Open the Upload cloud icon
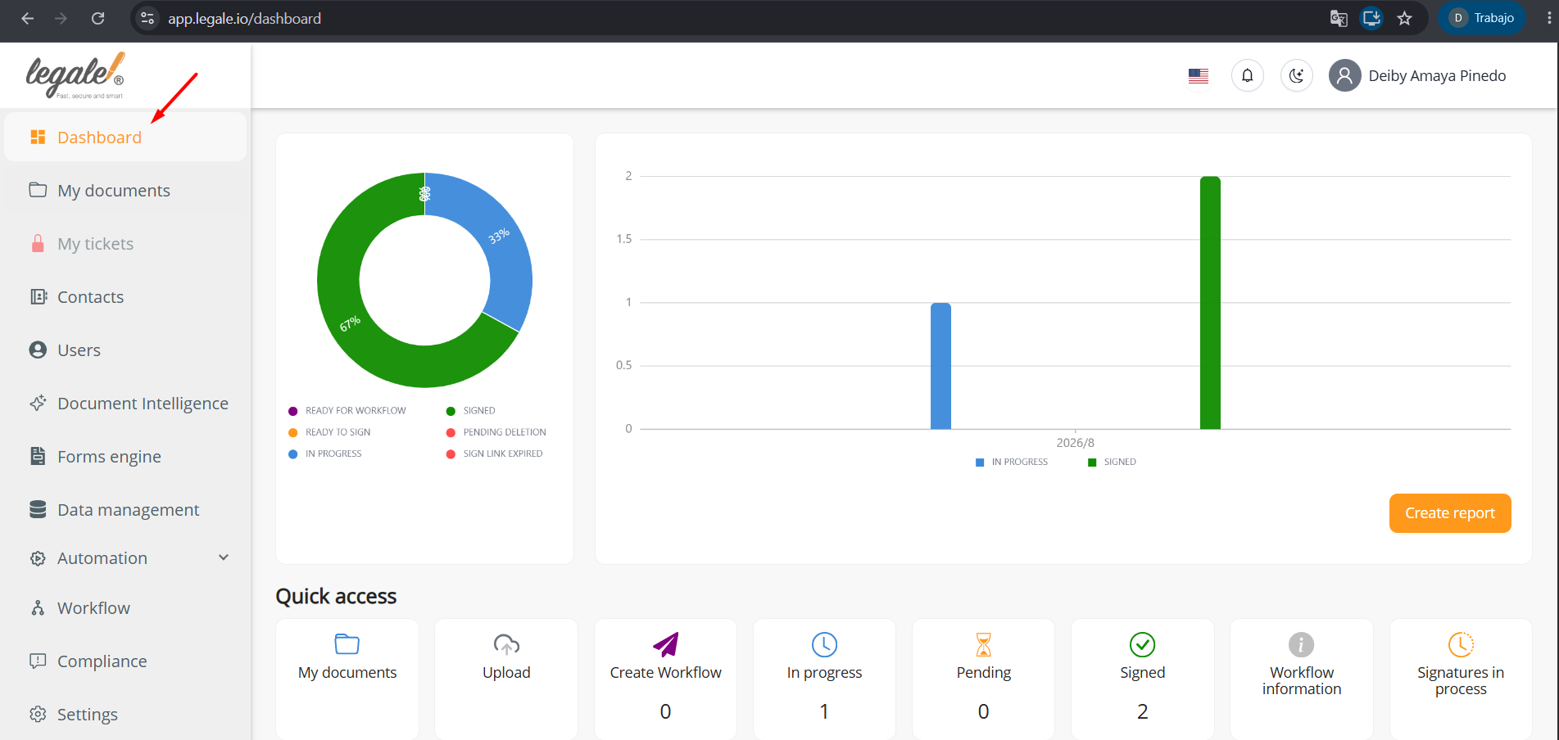Viewport: 1559px width, 740px height. (506, 645)
